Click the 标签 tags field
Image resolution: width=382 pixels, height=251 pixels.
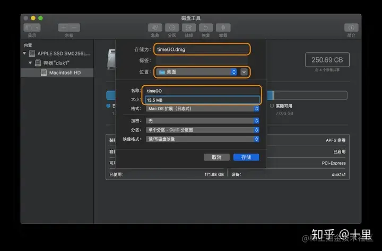coord(202,60)
